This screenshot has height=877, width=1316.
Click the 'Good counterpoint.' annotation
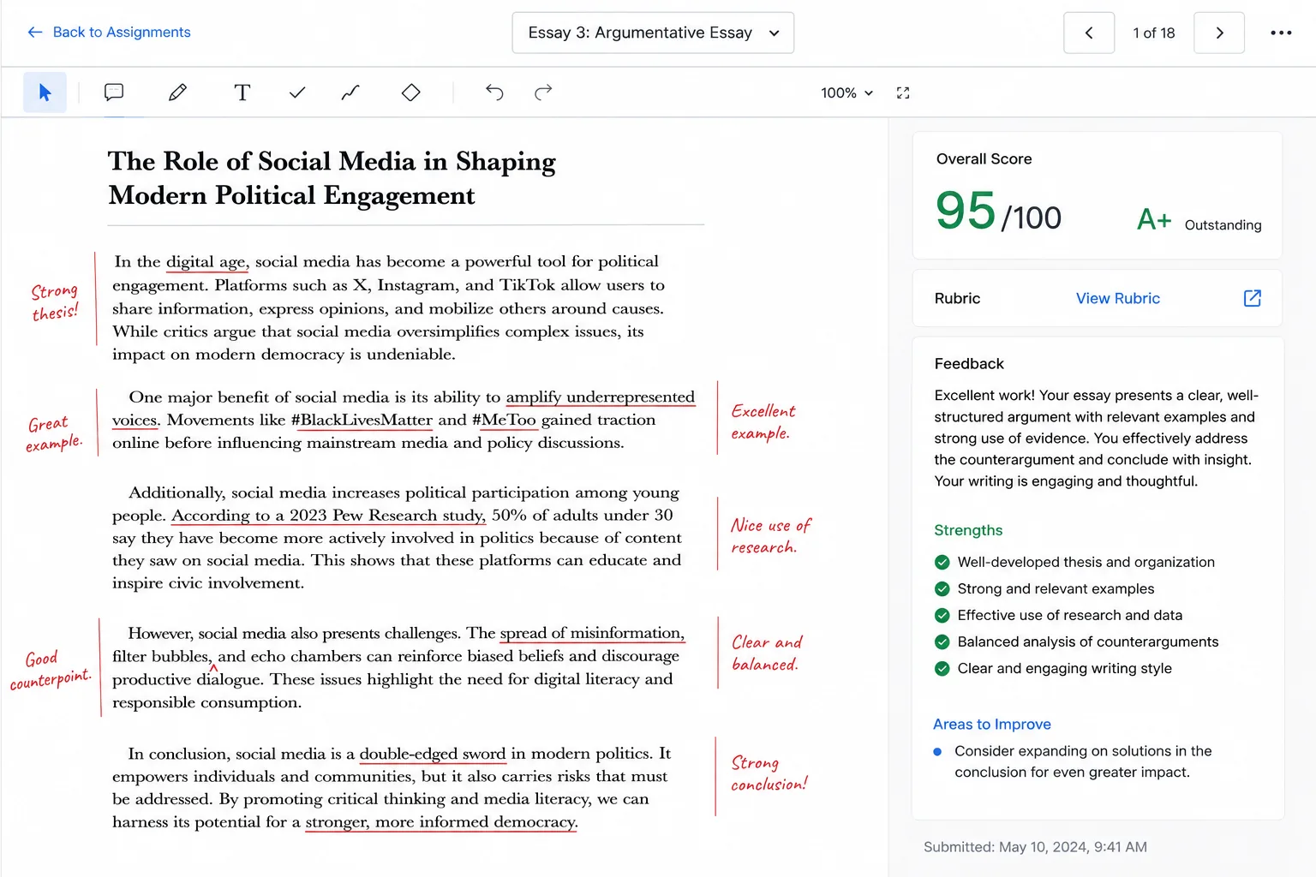[50, 670]
